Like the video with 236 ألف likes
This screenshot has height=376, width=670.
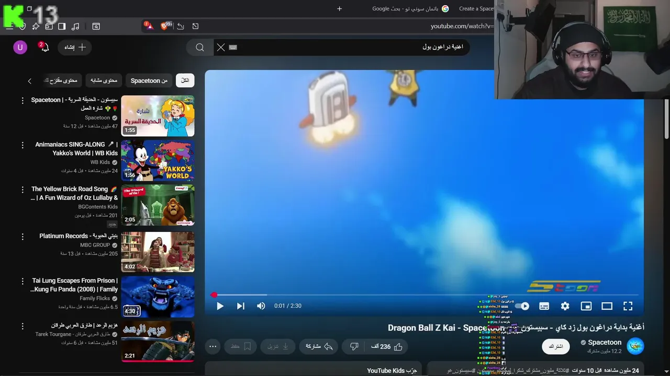[x=386, y=347]
